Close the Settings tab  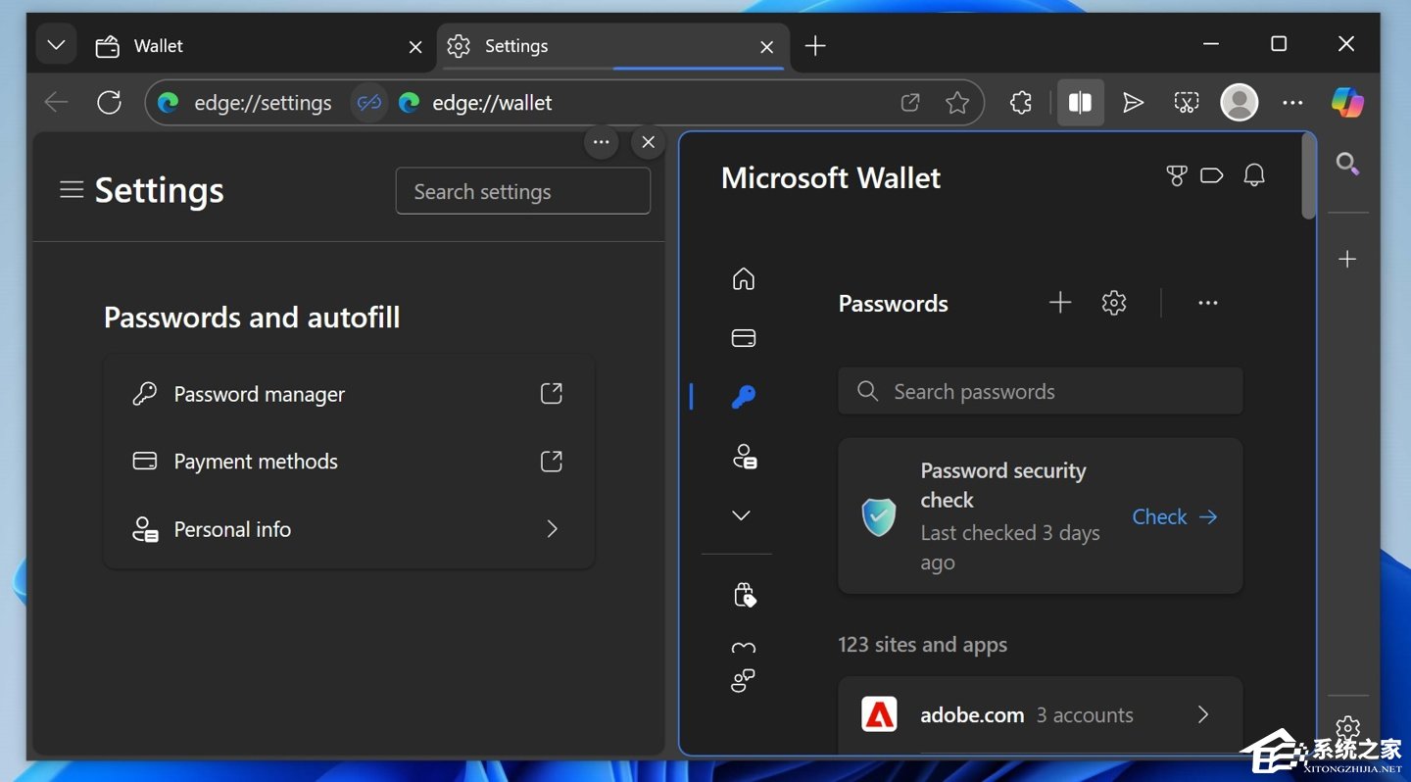tap(767, 46)
